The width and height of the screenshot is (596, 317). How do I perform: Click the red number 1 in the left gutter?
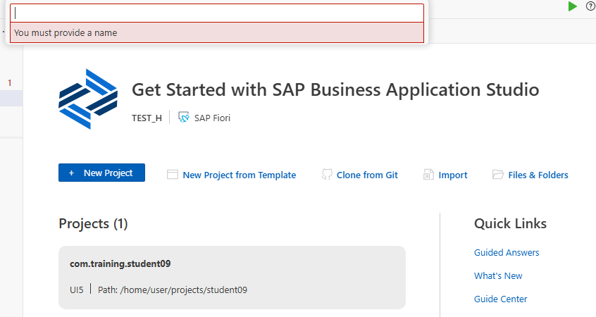10,82
